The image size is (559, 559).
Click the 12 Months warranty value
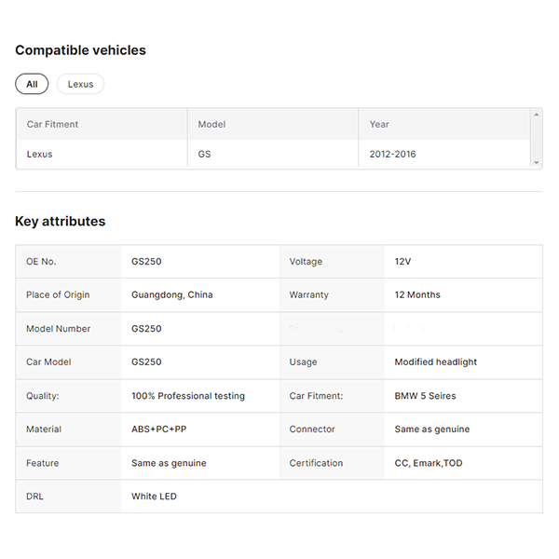click(x=417, y=295)
